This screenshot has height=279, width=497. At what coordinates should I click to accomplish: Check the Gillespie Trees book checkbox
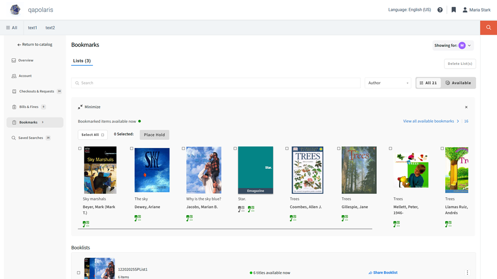(x=339, y=148)
